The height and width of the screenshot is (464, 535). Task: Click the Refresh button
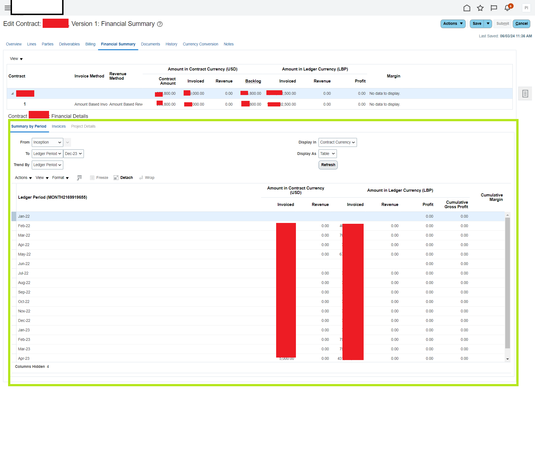click(328, 165)
